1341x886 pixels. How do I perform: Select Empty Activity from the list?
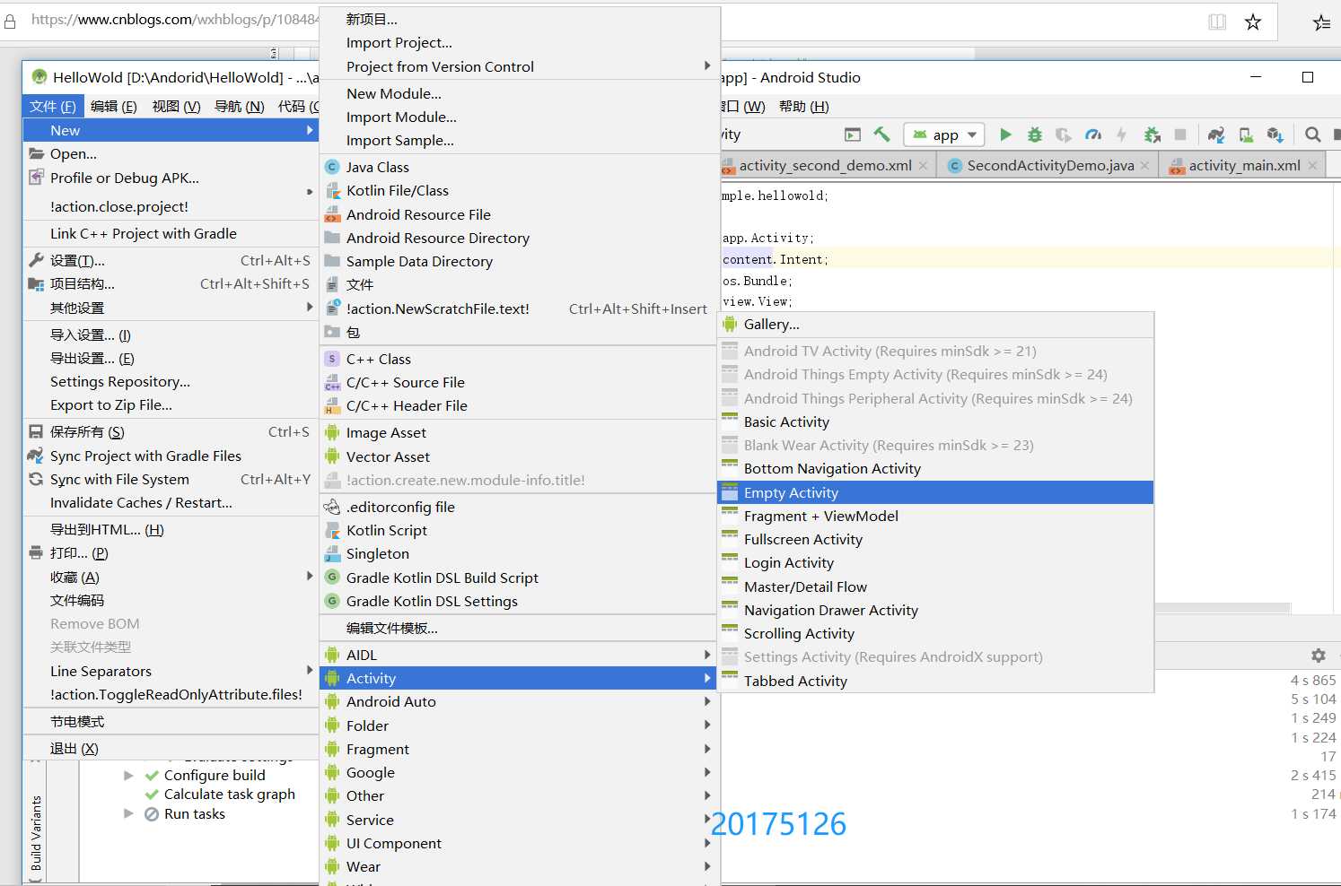point(935,492)
